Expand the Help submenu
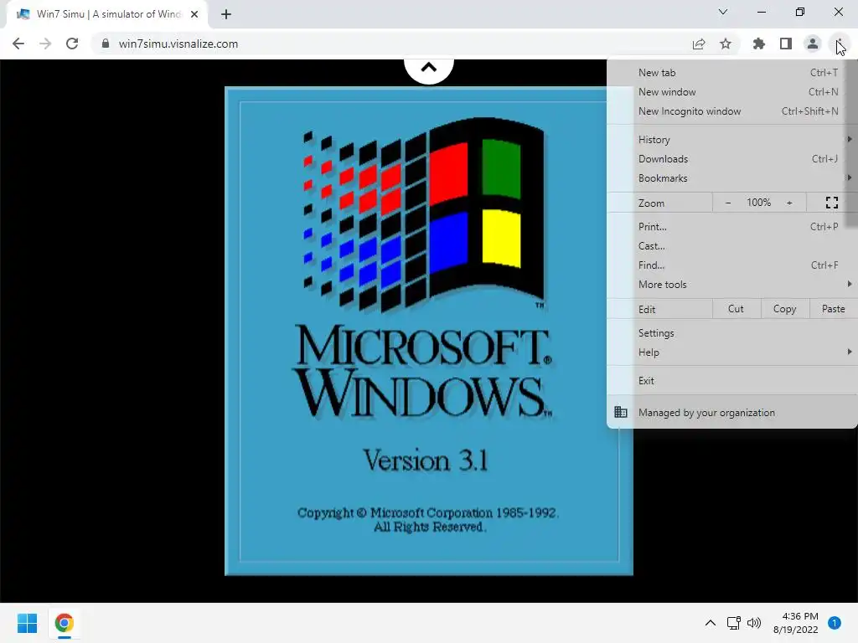 (732, 352)
